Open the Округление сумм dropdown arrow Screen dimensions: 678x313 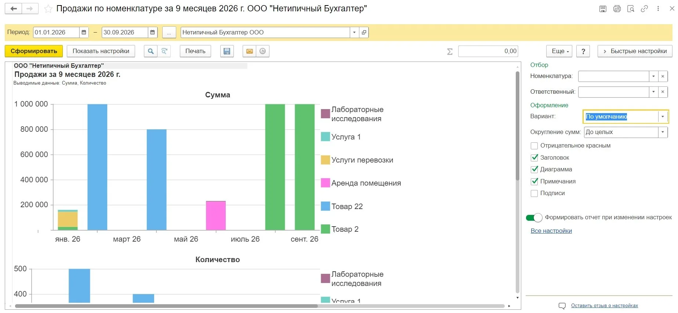coord(663,132)
